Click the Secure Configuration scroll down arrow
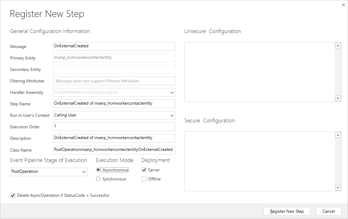Screen dimensions: 348x219 [338, 188]
